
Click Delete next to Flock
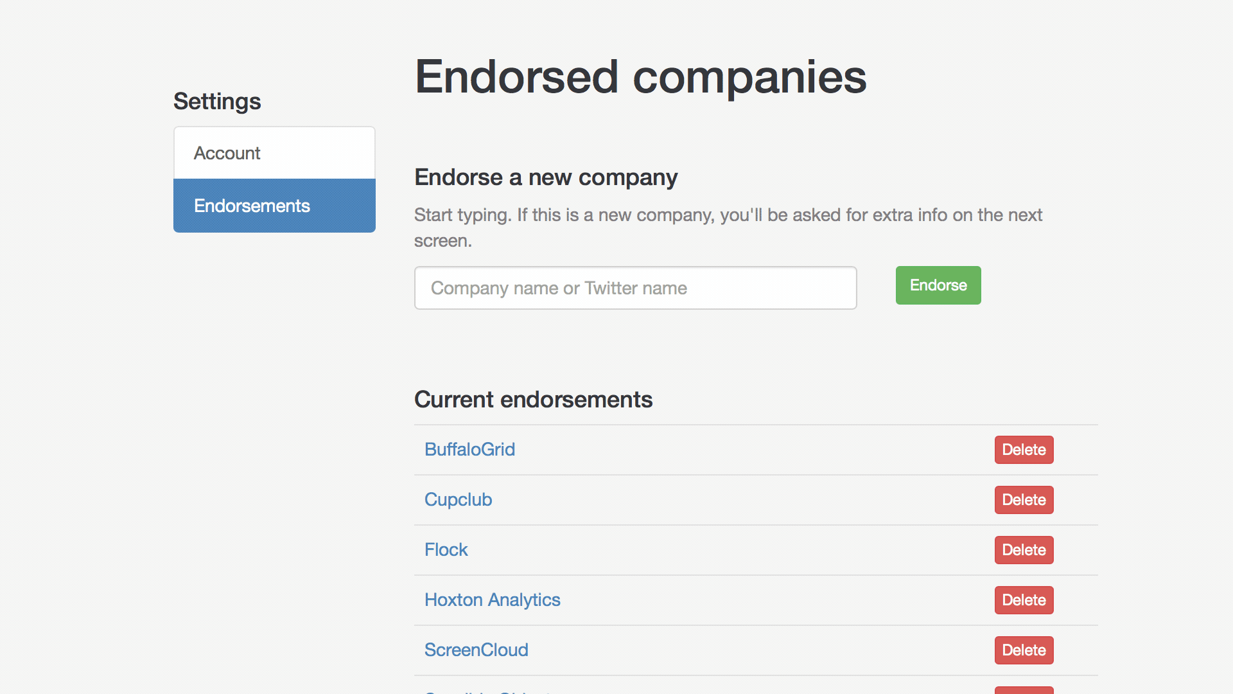(x=1024, y=550)
